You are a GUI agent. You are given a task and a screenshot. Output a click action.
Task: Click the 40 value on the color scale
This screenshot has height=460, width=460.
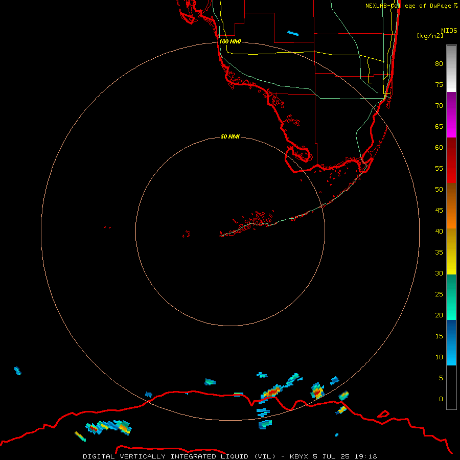[x=439, y=232]
